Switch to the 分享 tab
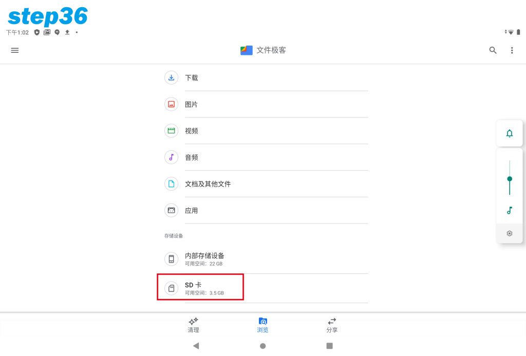The width and height of the screenshot is (526, 356). 332,325
